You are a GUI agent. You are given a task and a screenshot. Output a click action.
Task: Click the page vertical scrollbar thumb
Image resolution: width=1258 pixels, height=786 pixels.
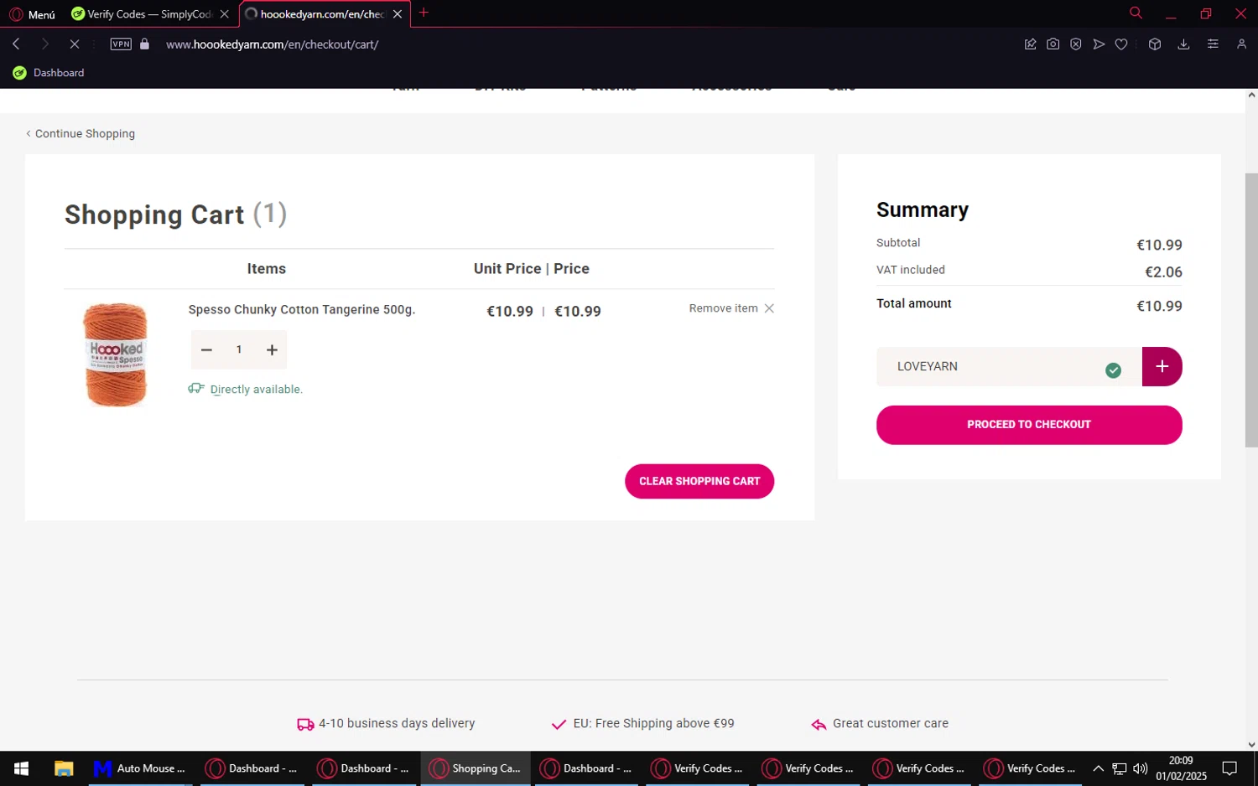(1251, 310)
